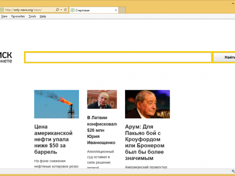
Task: Open the Help menu
Action: point(43,16)
